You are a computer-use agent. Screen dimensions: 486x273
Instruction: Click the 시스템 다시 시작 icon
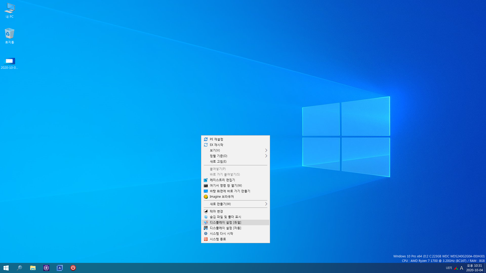[x=206, y=234]
